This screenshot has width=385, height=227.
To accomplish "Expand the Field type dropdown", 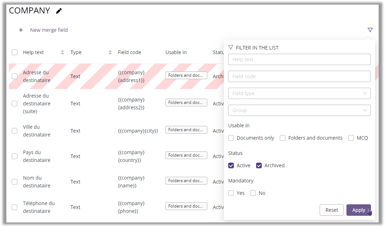I will (299, 93).
